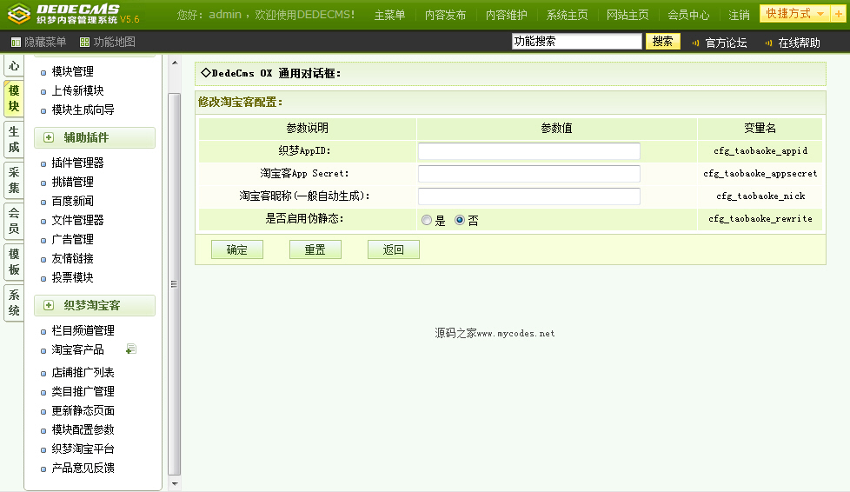Viewport: 850px width, 492px height.
Task: Select 否 for 是否启用伪静态
Action: (x=460, y=220)
